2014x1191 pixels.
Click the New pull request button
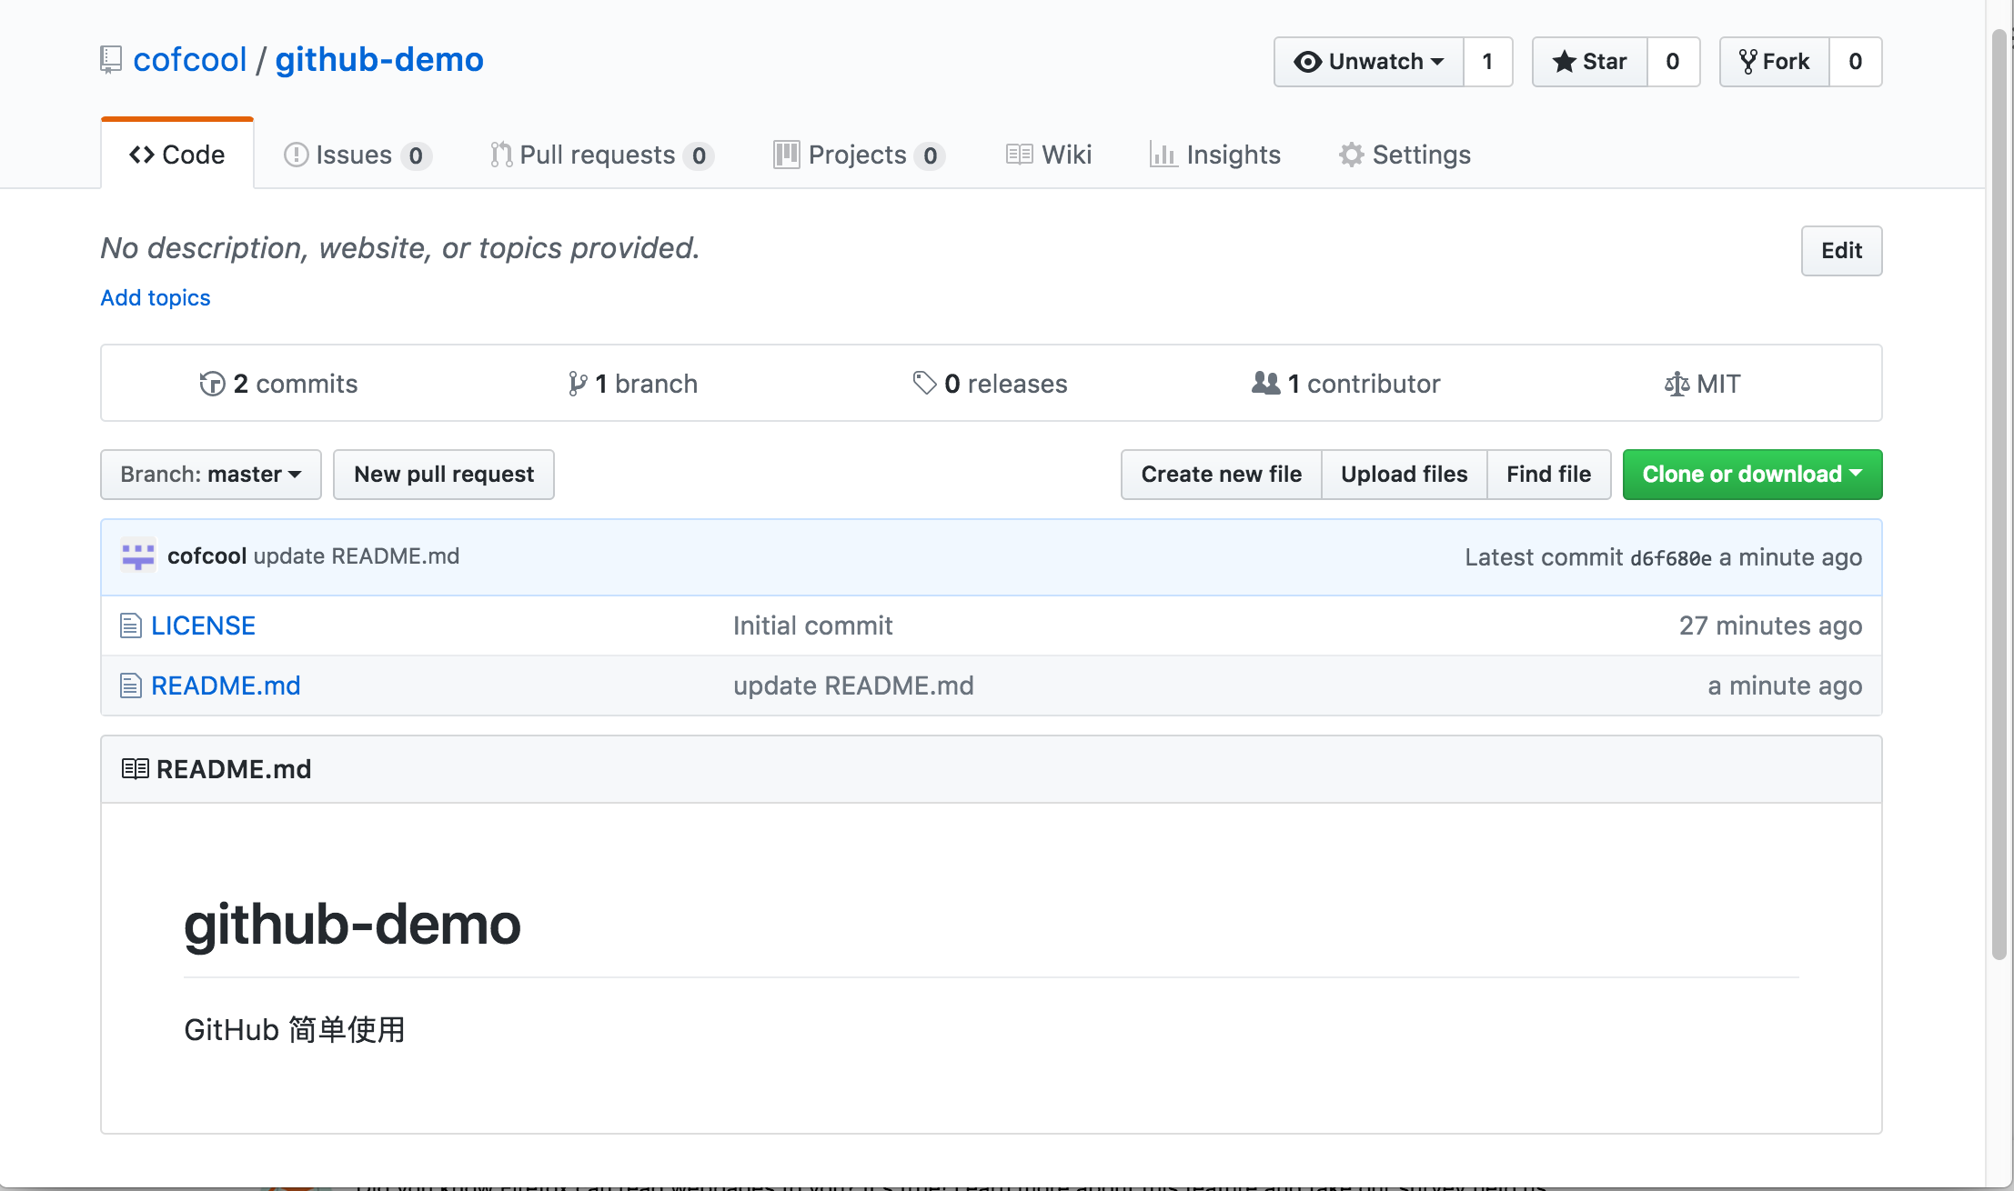click(444, 474)
